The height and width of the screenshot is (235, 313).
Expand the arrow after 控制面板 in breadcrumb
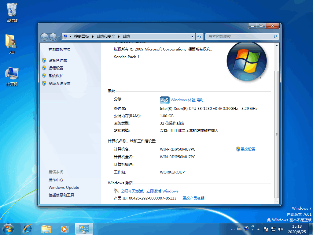(93, 36)
